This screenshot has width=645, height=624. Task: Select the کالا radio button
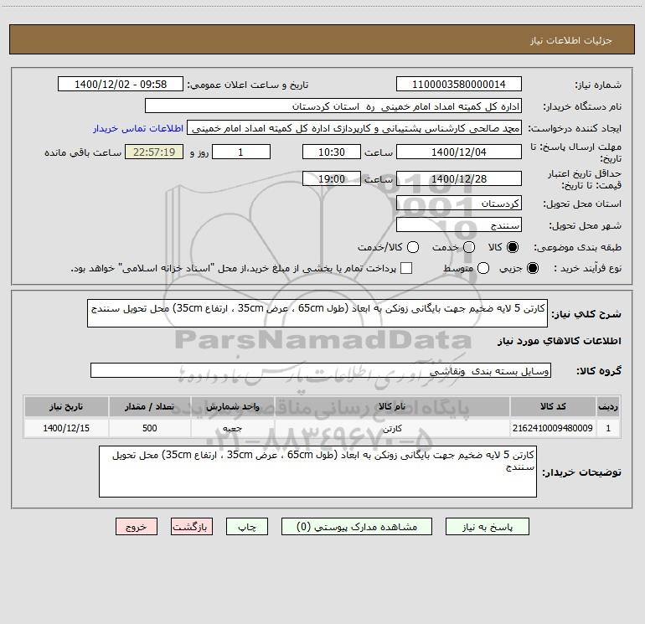click(x=513, y=247)
